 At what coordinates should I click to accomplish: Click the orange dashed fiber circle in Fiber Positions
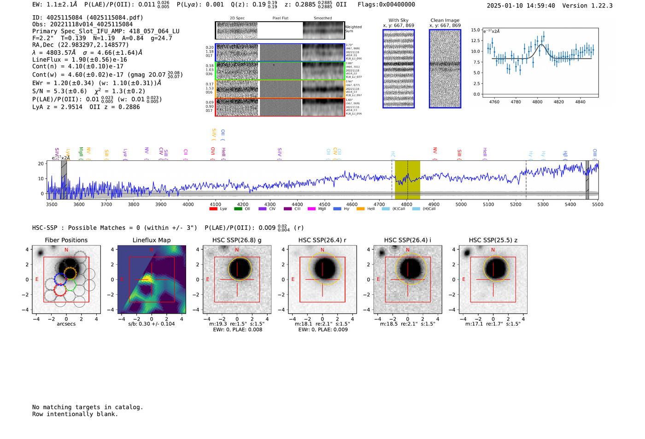point(70,273)
